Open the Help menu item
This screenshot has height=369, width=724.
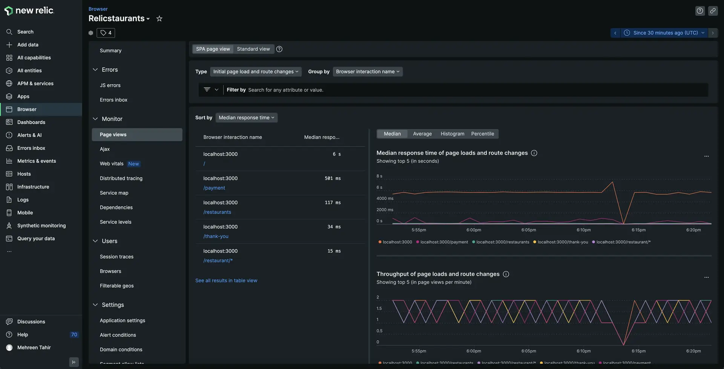point(23,335)
